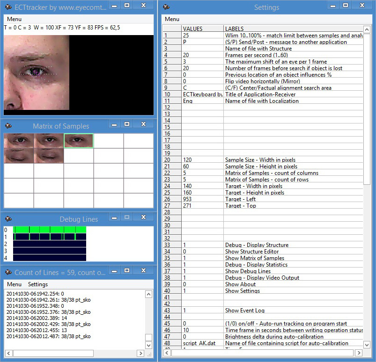The width and height of the screenshot is (376, 362).
Task: Click the up arrow of the Settings scrollbar
Action: pos(367,28)
